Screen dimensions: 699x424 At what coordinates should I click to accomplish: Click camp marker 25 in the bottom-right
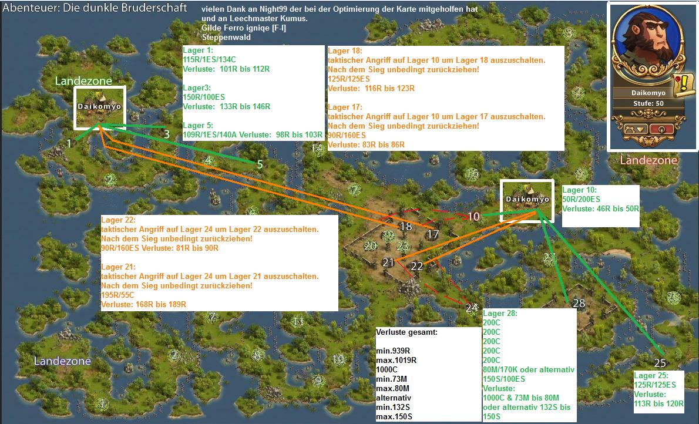pos(660,362)
